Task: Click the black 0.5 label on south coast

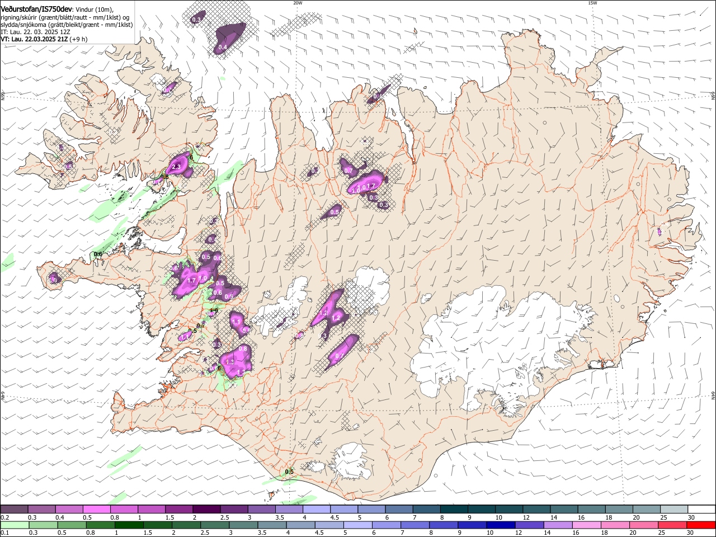Action: pyautogui.click(x=289, y=472)
